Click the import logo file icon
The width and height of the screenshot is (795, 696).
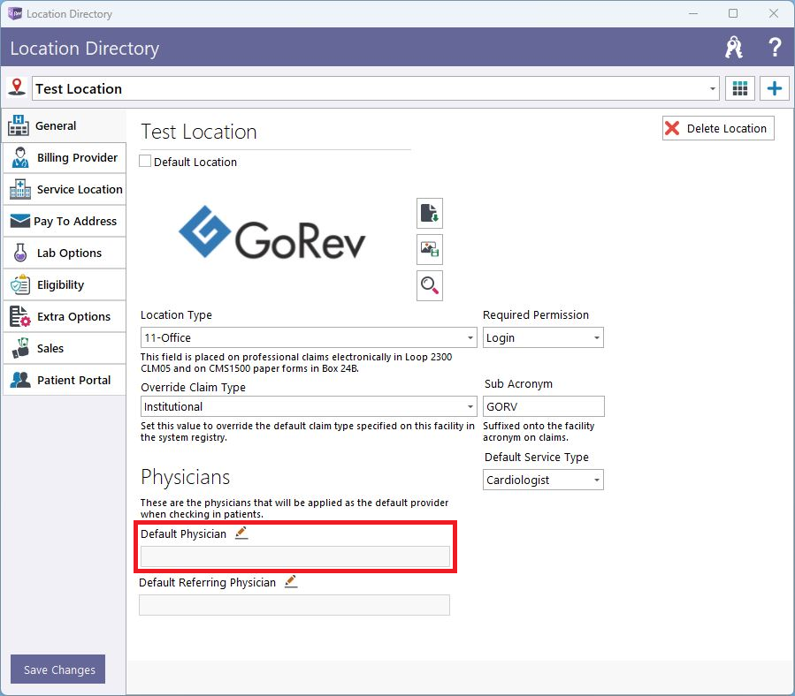tap(430, 213)
